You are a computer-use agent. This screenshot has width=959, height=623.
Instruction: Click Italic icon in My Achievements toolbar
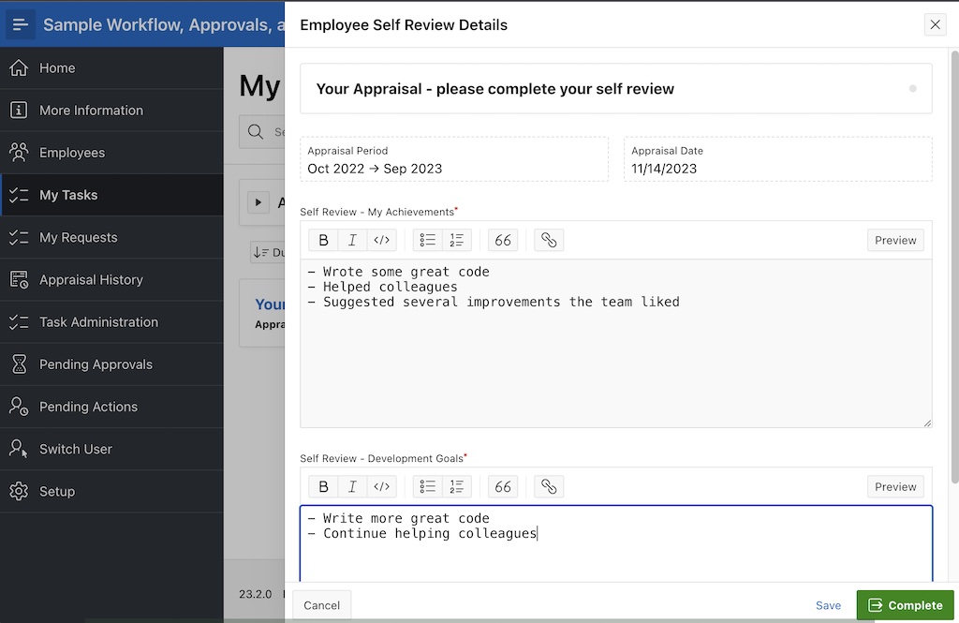pos(352,241)
